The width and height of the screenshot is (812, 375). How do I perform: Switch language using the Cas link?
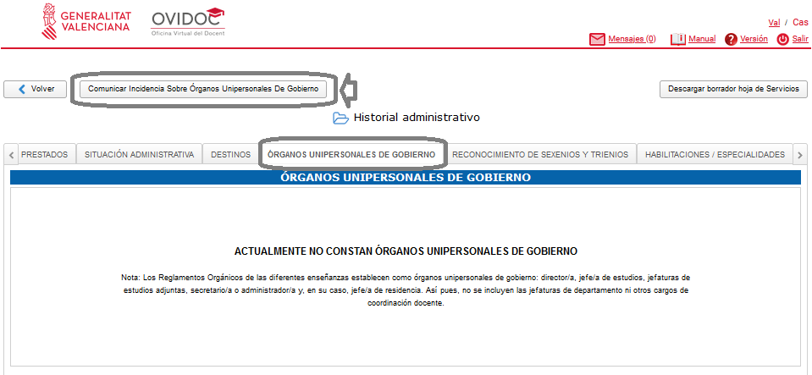click(799, 22)
